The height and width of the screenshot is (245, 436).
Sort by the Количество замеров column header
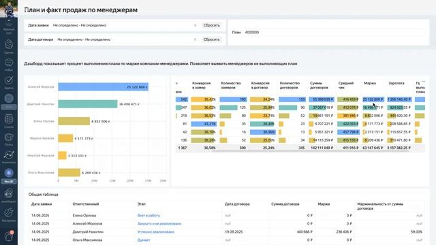(230, 85)
